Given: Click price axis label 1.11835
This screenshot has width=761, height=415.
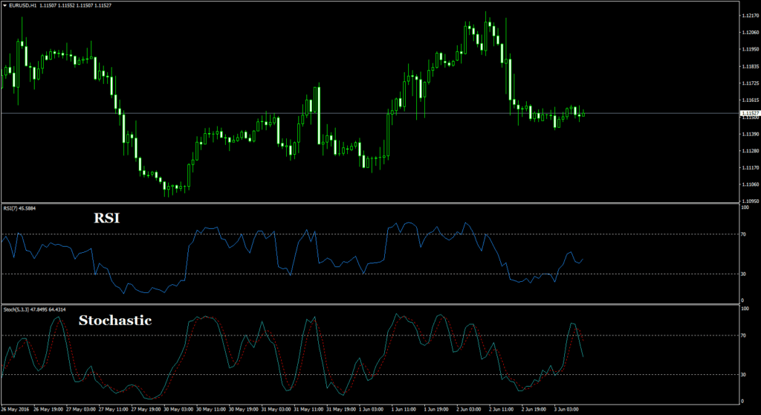Looking at the screenshot, I should [751, 66].
